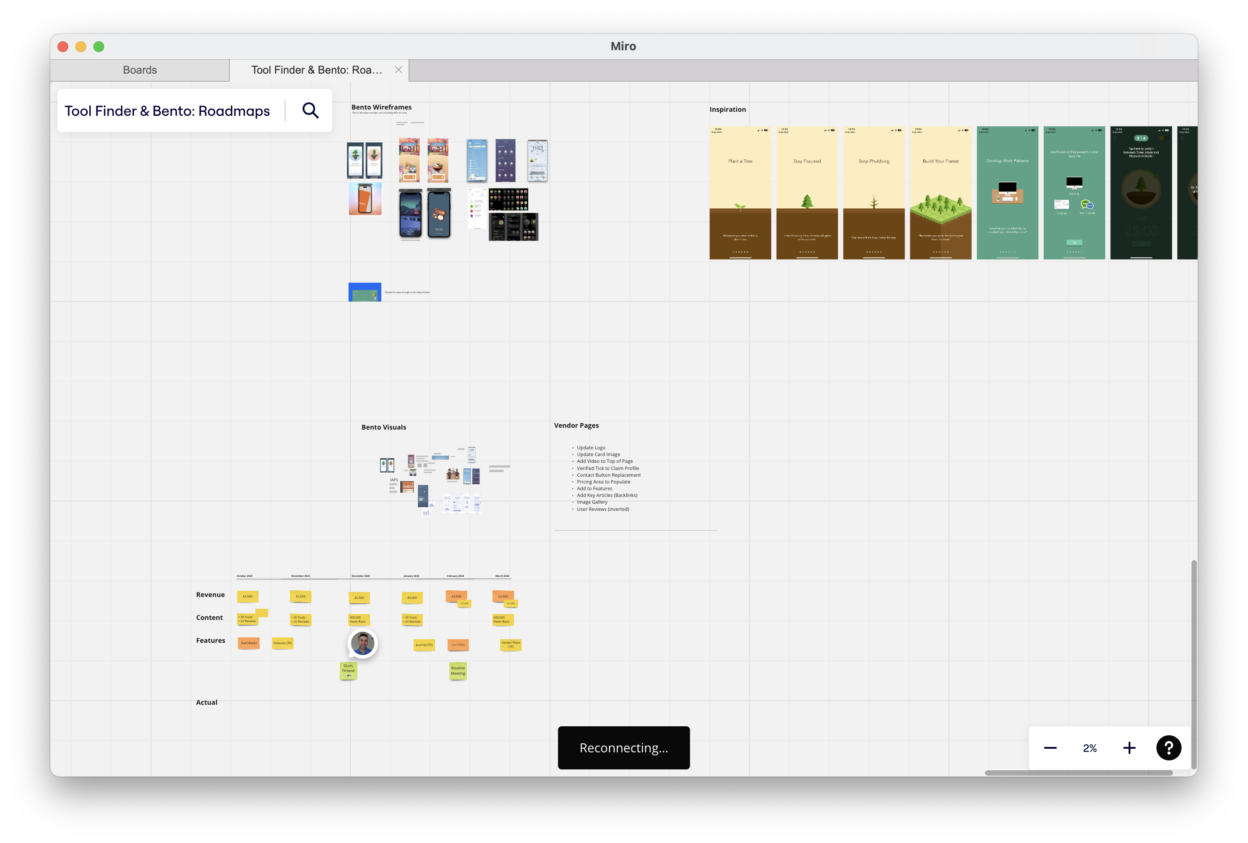
Task: Open the Boards tab
Action: (x=139, y=70)
